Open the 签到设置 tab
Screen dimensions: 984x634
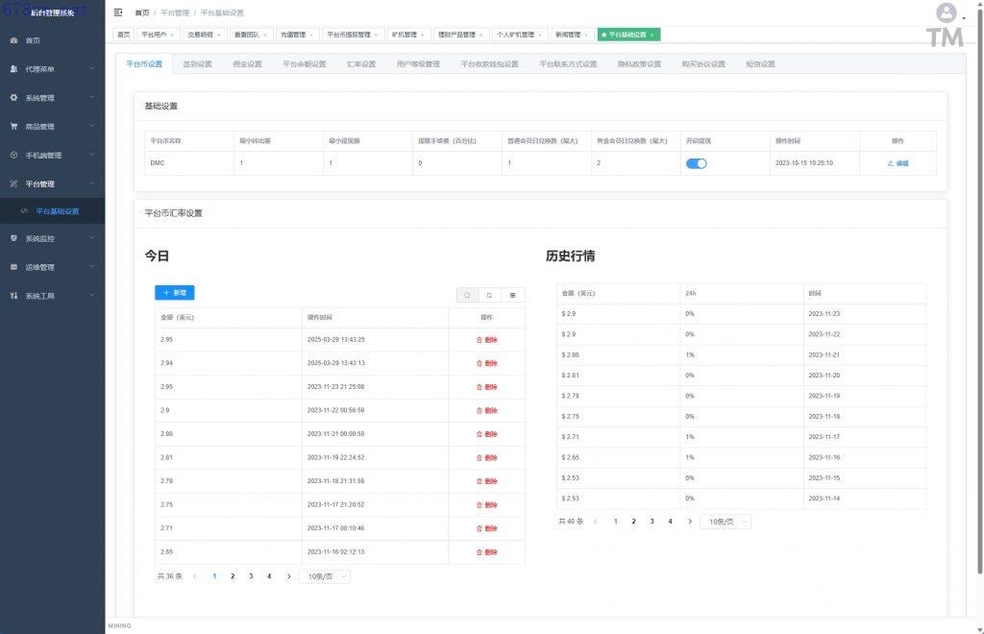coord(197,64)
